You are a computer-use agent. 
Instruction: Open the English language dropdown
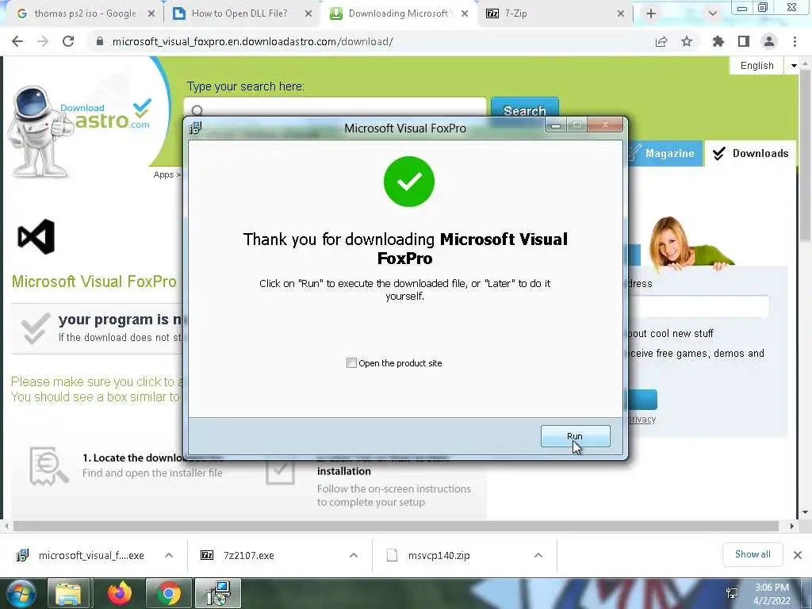pyautogui.click(x=764, y=65)
